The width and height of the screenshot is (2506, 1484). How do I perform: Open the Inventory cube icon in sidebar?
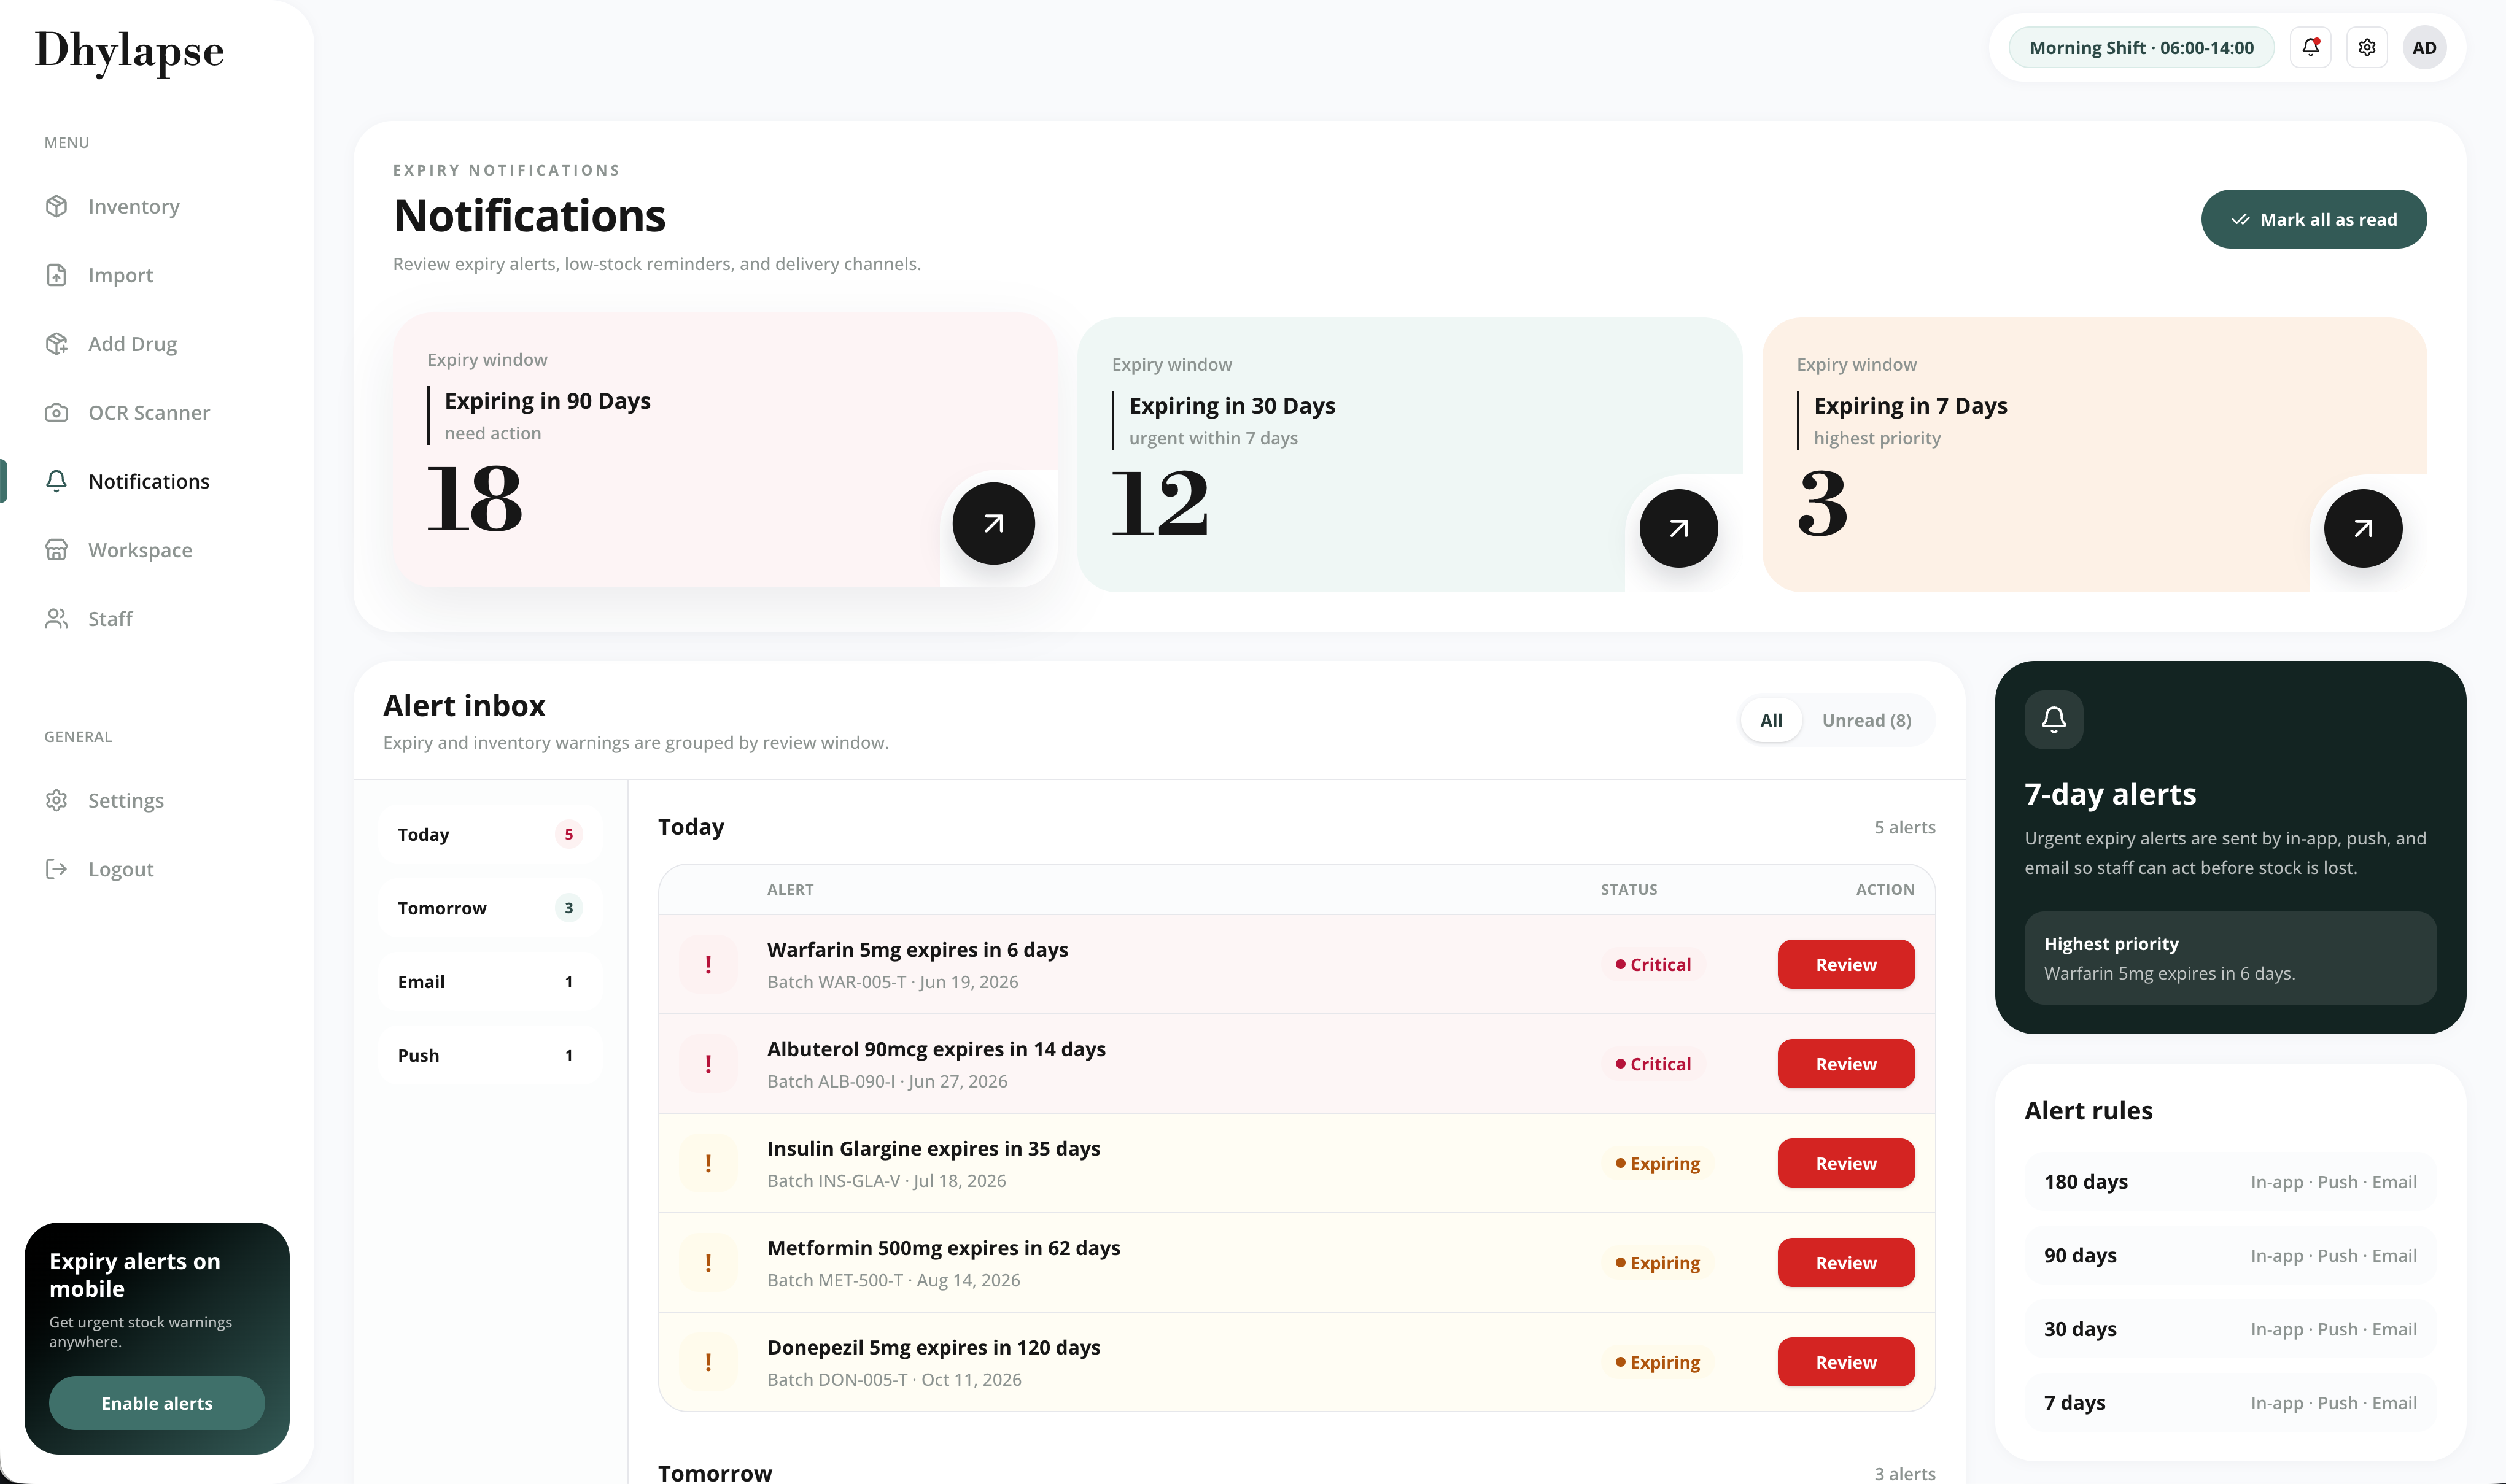[57, 206]
